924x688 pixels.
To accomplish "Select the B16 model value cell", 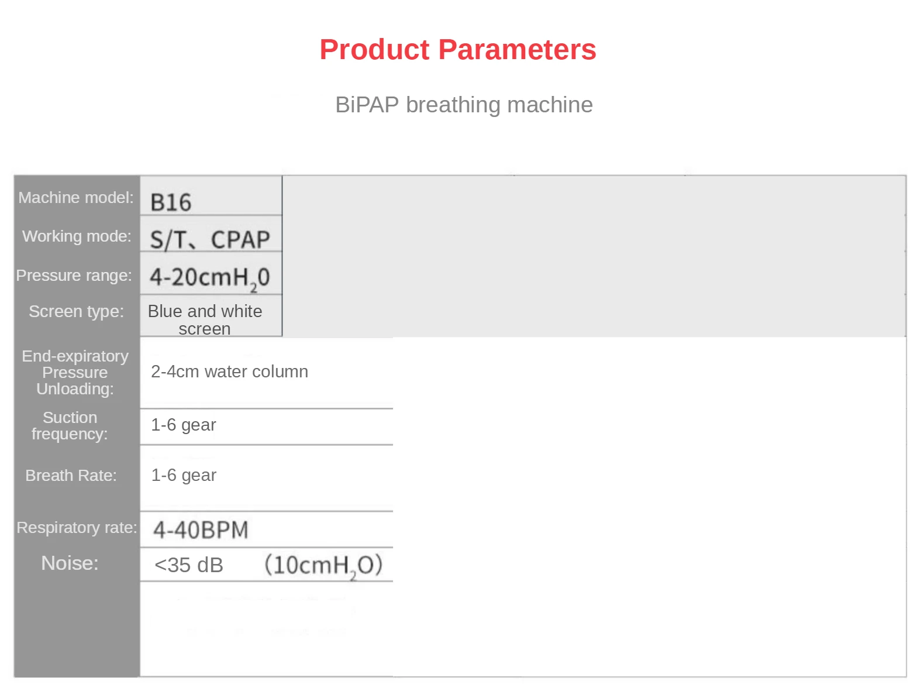I will (x=211, y=196).
